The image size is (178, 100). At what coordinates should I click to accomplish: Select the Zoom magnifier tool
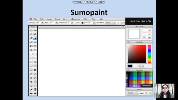[35, 86]
